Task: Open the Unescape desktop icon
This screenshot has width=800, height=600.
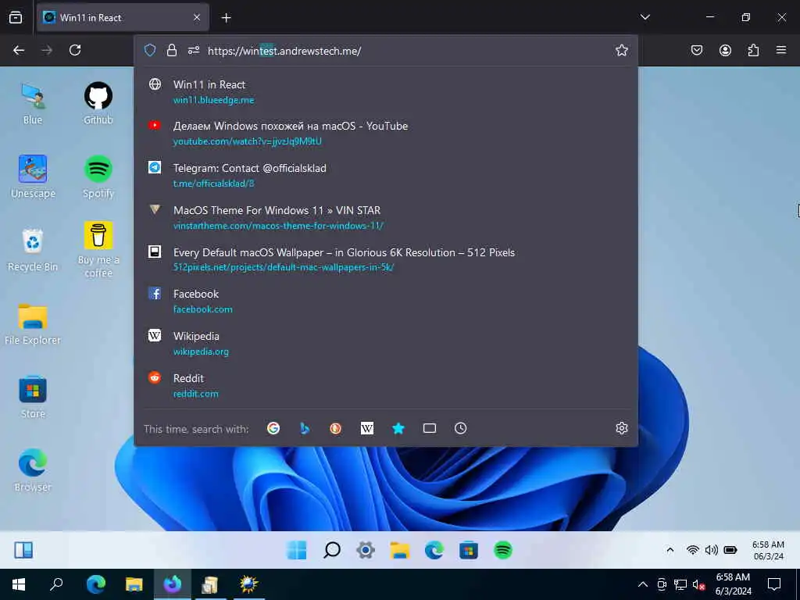Action: (x=33, y=177)
